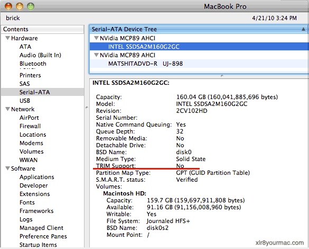Minimize the MacBook Pro window

coord(20,6)
